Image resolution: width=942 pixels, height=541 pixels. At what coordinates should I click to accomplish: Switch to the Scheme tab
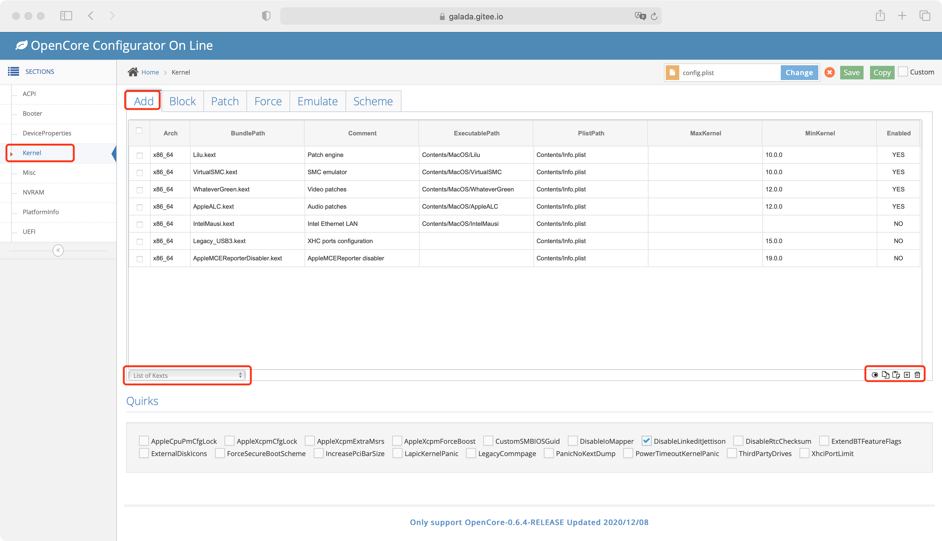[373, 101]
